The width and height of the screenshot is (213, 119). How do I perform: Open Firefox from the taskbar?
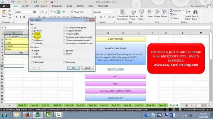pos(28,115)
